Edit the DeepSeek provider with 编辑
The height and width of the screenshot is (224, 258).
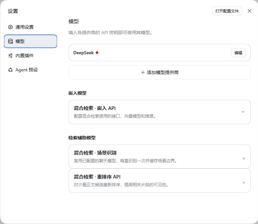pos(238,53)
